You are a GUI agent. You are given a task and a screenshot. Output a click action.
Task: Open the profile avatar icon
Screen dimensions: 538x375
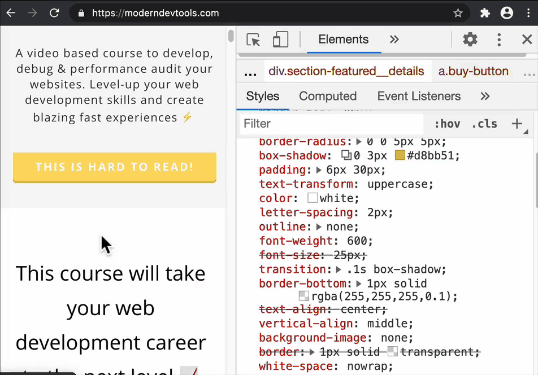[x=507, y=13]
